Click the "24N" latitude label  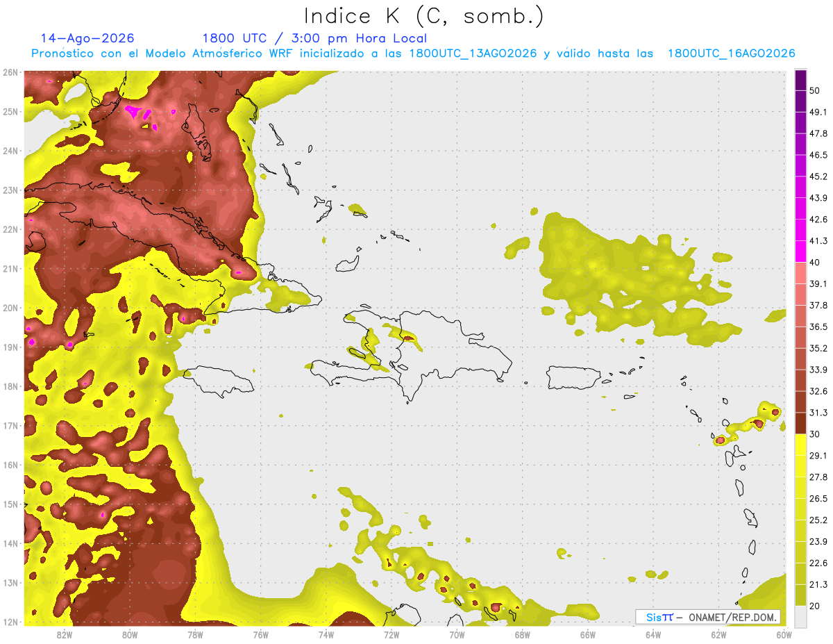[x=10, y=151]
